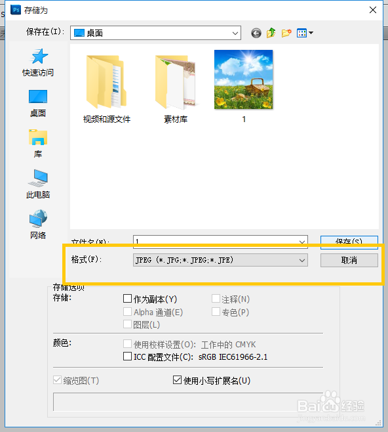Toggle the 注释(N) checkbox
Image resolution: width=388 pixels, height=432 pixels.
(x=216, y=298)
